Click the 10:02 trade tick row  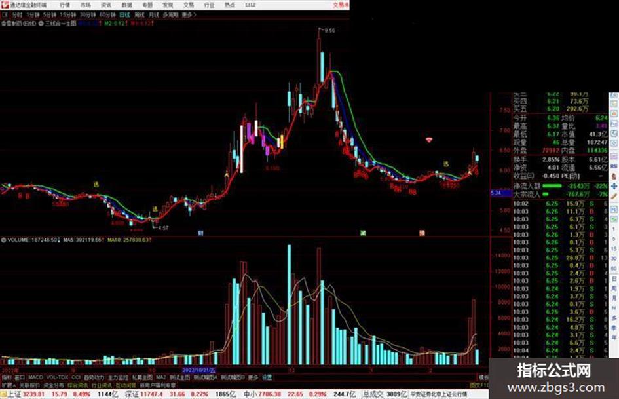point(559,204)
